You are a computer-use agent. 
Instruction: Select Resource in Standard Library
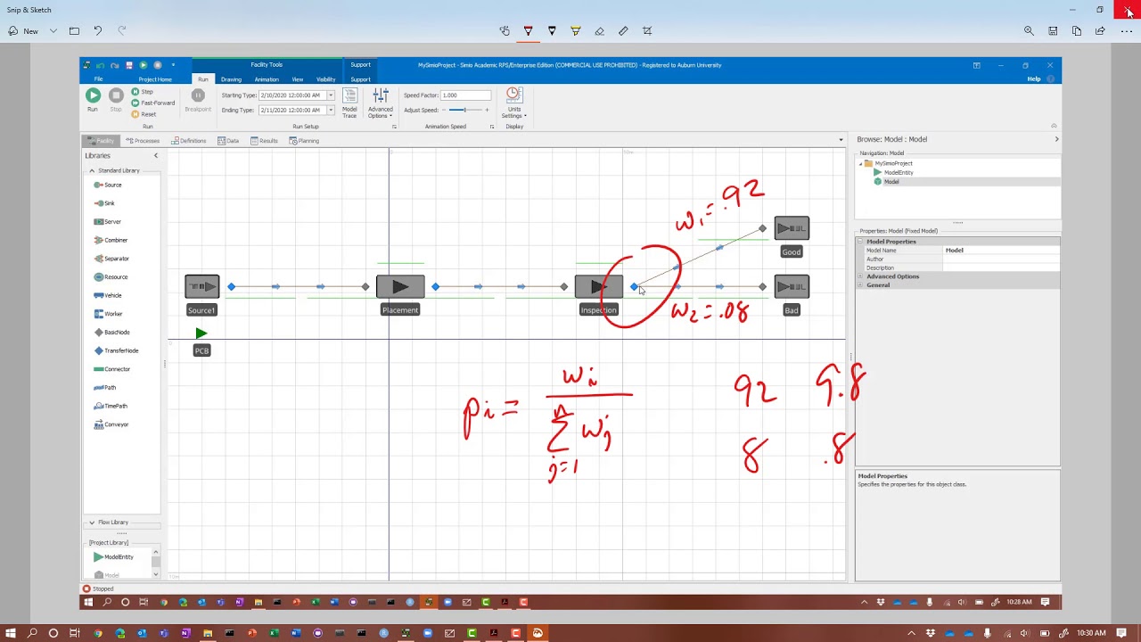pyautogui.click(x=111, y=277)
